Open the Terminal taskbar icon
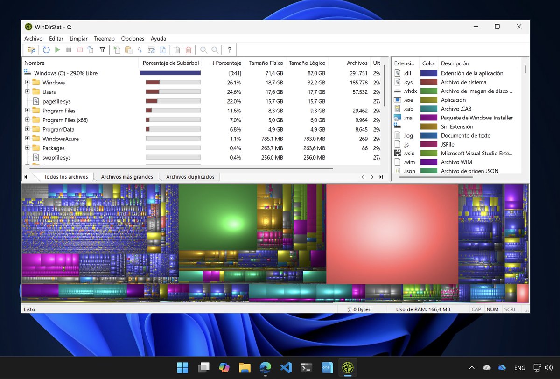This screenshot has width=560, height=379. coord(307,367)
